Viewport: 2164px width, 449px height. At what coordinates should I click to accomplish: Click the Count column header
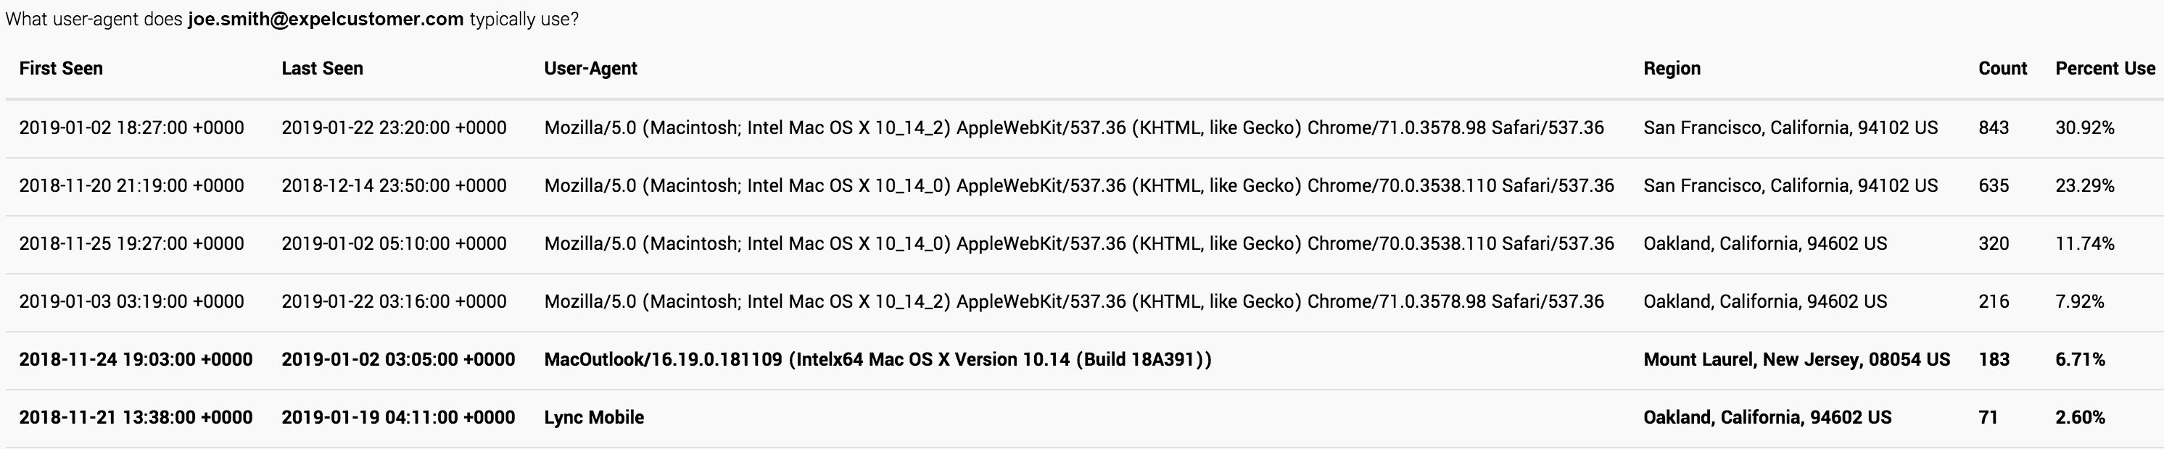tap(2003, 69)
